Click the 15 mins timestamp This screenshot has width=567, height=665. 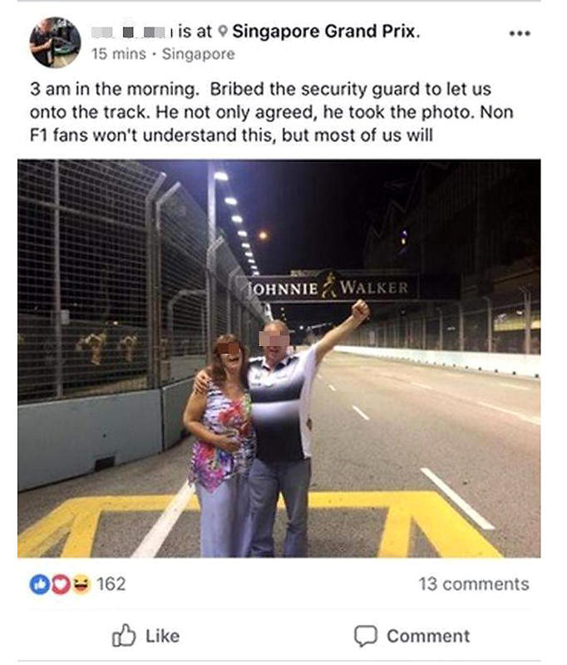119,54
